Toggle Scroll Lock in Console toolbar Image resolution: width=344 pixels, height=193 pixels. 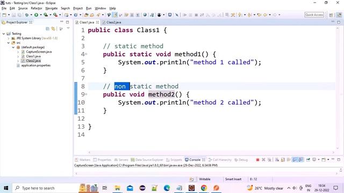pyautogui.click(x=283, y=160)
